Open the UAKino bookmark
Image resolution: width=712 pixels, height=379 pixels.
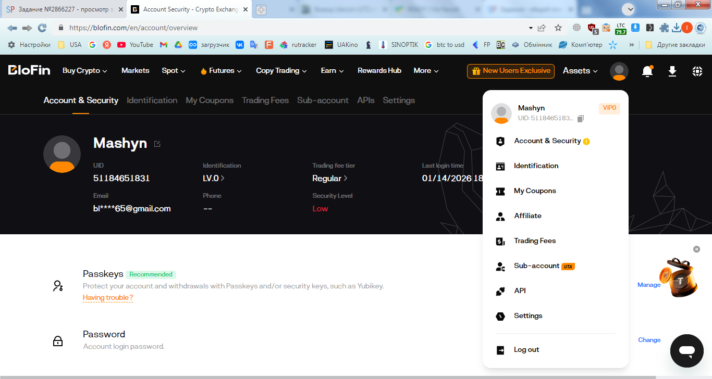pos(341,45)
